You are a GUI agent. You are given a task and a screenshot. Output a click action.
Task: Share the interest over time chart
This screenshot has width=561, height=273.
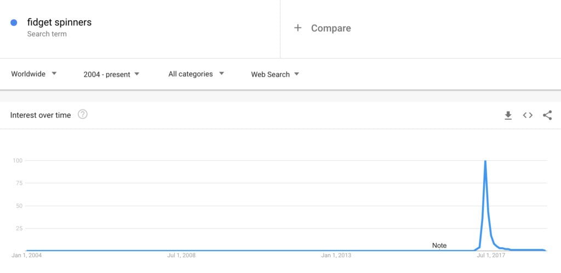(547, 115)
